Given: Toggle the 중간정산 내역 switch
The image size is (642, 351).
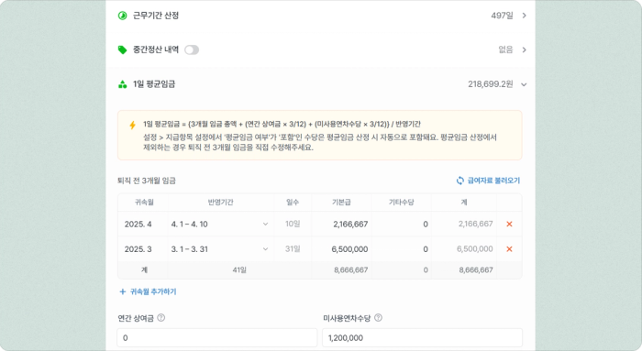Looking at the screenshot, I should pos(192,49).
